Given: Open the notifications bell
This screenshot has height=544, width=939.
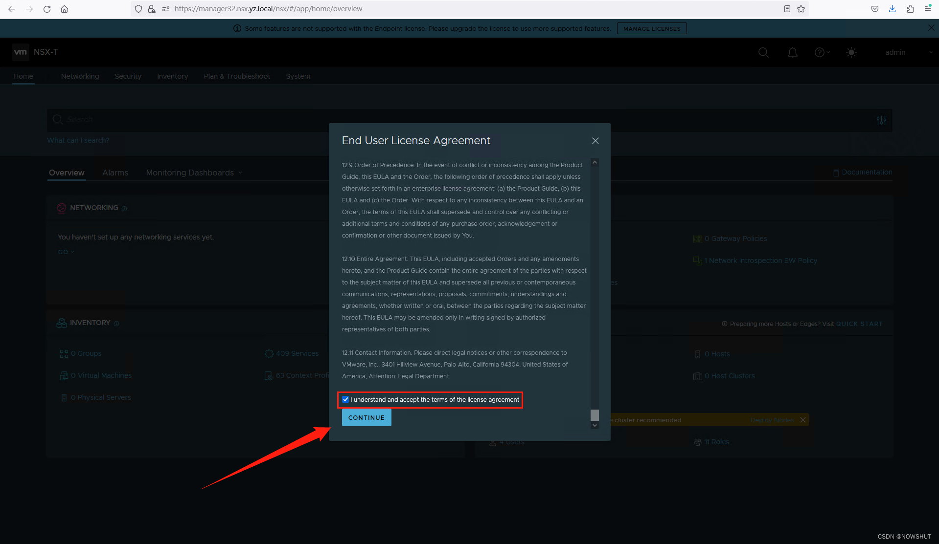Looking at the screenshot, I should point(793,52).
